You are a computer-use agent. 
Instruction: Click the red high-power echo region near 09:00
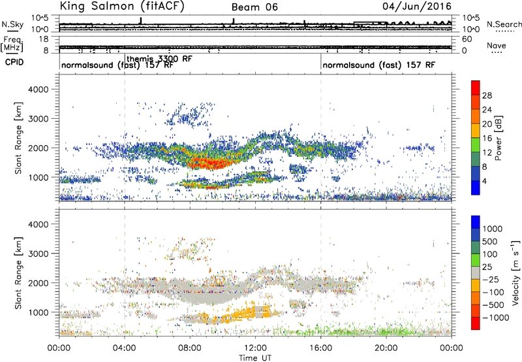(x=209, y=163)
